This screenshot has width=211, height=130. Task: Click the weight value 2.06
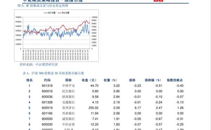click(x=116, y=113)
